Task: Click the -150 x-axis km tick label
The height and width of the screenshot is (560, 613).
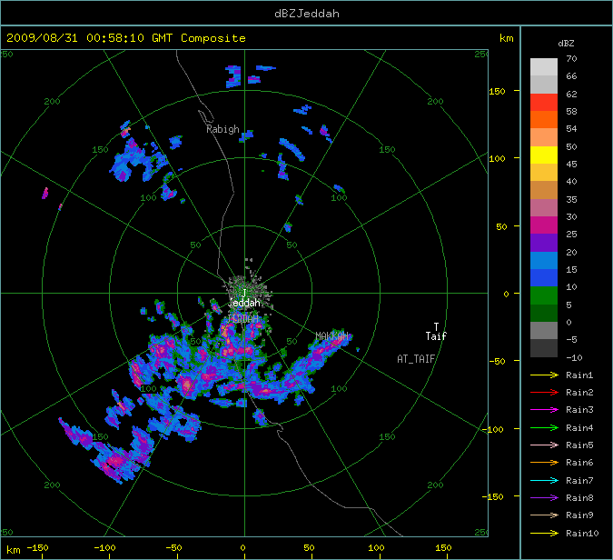Action: pos(37,548)
